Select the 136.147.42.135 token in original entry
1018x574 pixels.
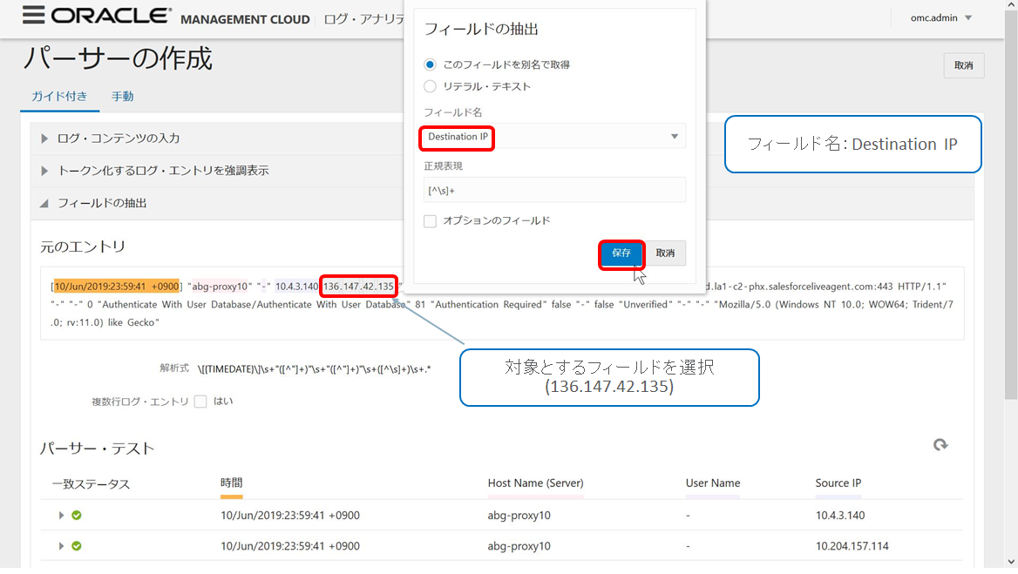pyautogui.click(x=358, y=286)
